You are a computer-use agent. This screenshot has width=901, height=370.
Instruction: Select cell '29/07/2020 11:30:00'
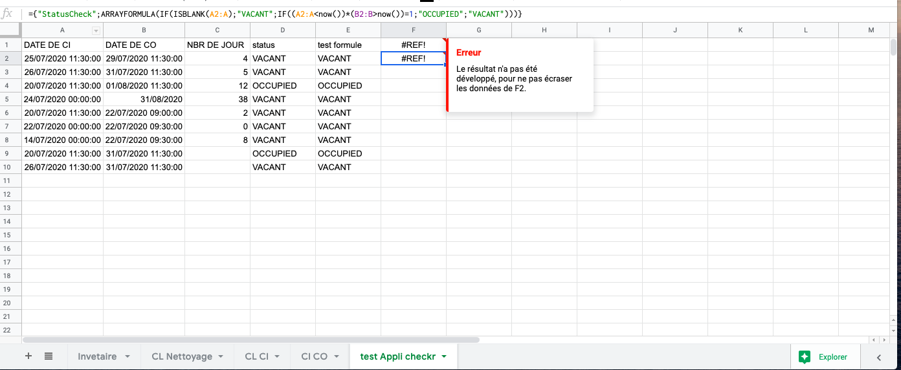point(144,58)
